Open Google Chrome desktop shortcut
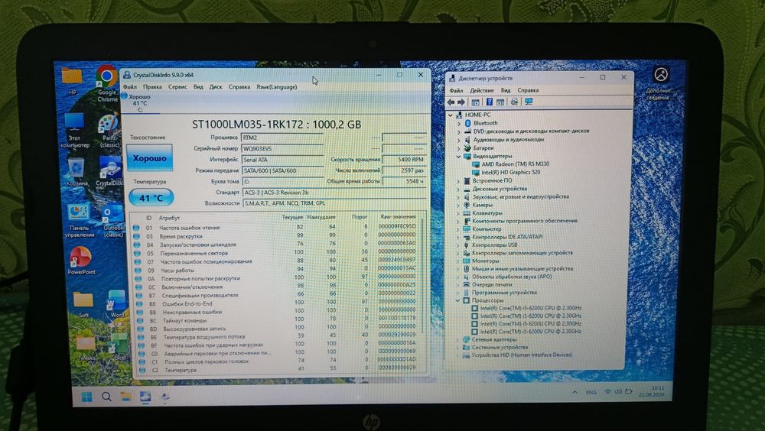The image size is (765, 431). [x=107, y=83]
